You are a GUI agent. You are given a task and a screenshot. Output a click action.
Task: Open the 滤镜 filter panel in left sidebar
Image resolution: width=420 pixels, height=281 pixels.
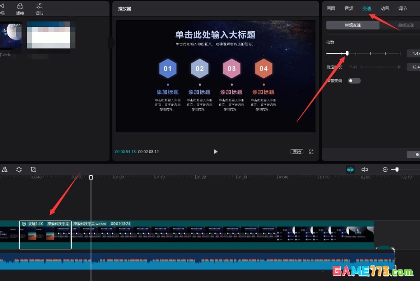click(x=19, y=9)
